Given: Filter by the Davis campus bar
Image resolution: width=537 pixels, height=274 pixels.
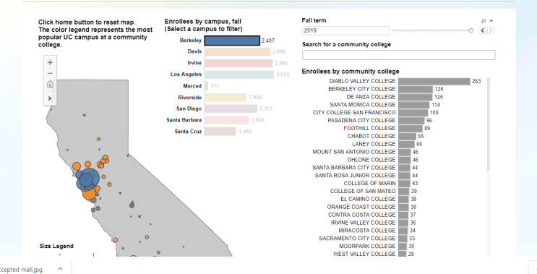Looking at the screenshot, I should coord(237,52).
